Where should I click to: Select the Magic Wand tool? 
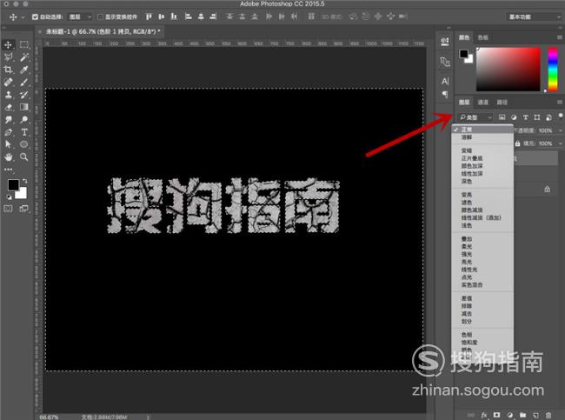(24, 57)
